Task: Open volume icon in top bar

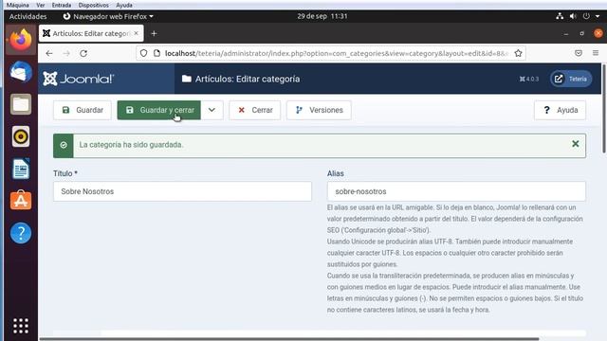Action: tap(573, 16)
